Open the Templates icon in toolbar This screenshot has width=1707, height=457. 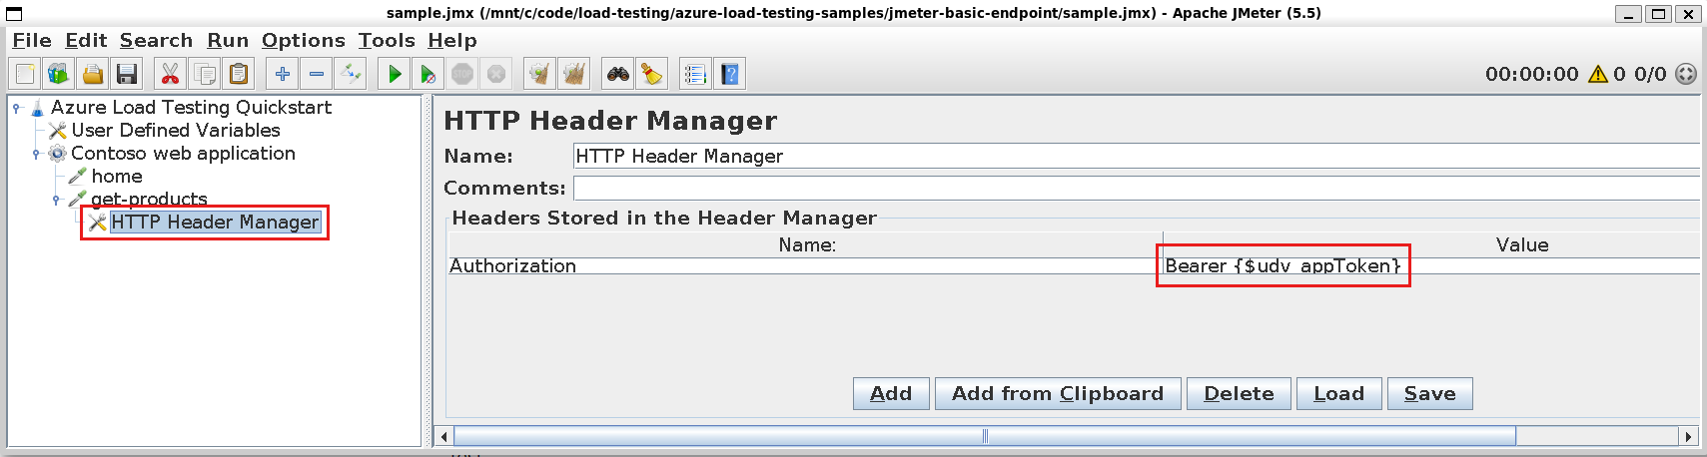coord(59,74)
